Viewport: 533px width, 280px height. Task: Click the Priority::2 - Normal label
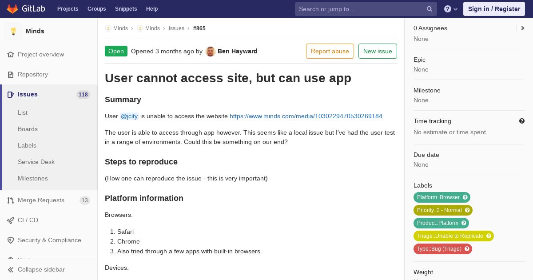pos(439,210)
